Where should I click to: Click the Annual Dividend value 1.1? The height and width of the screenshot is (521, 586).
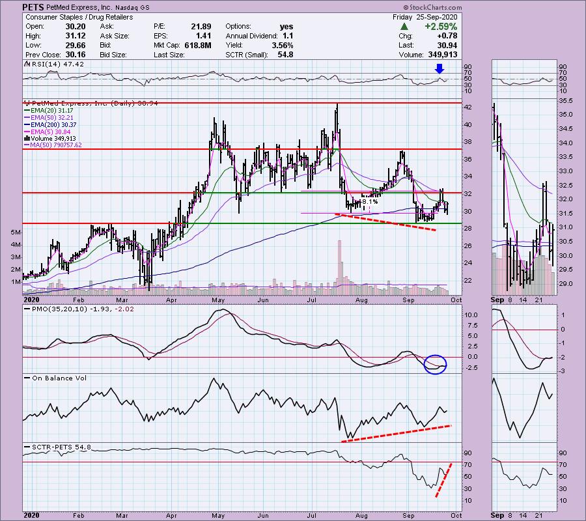click(288, 36)
